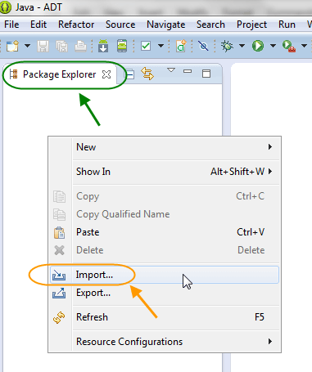Open the Package Explorer view menu triangle
Viewport: 312px width, 372px height.
click(171, 70)
